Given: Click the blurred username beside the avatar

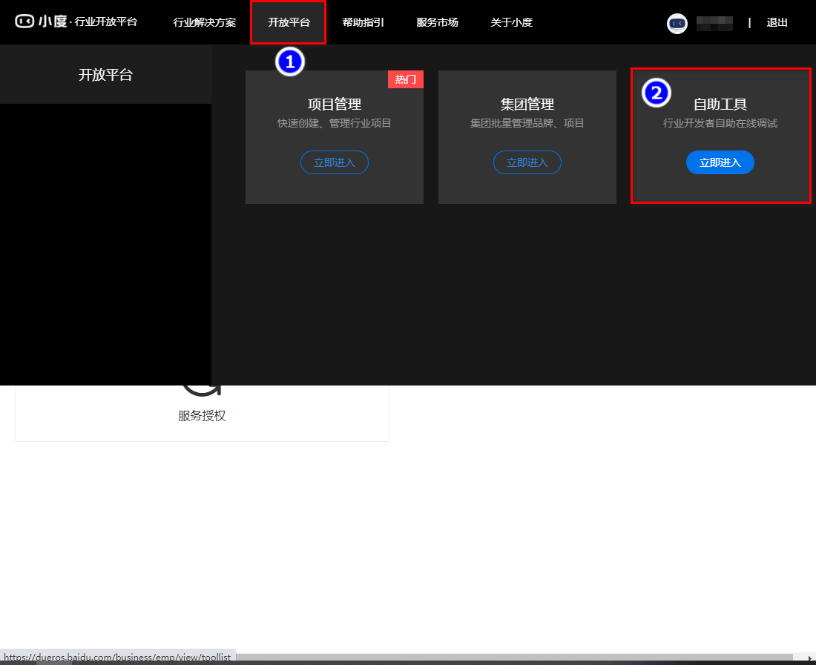Looking at the screenshot, I should 714,23.
